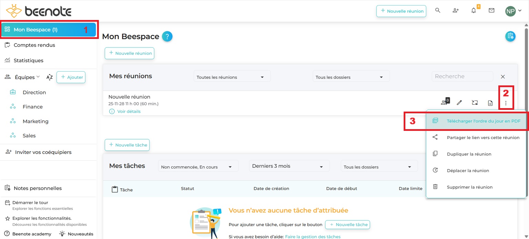This screenshot has height=239, width=529.
Task: Click the search magnifier icon in header
Action: 438,11
